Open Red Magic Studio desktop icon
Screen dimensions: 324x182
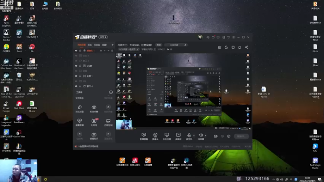[315, 163]
